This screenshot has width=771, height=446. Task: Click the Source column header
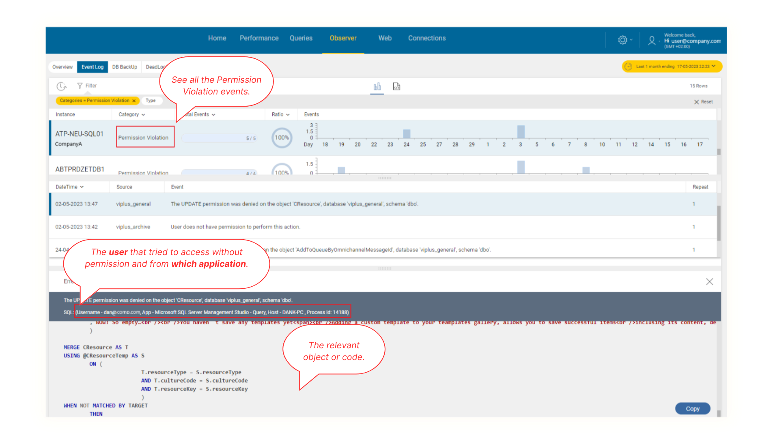pyautogui.click(x=124, y=187)
